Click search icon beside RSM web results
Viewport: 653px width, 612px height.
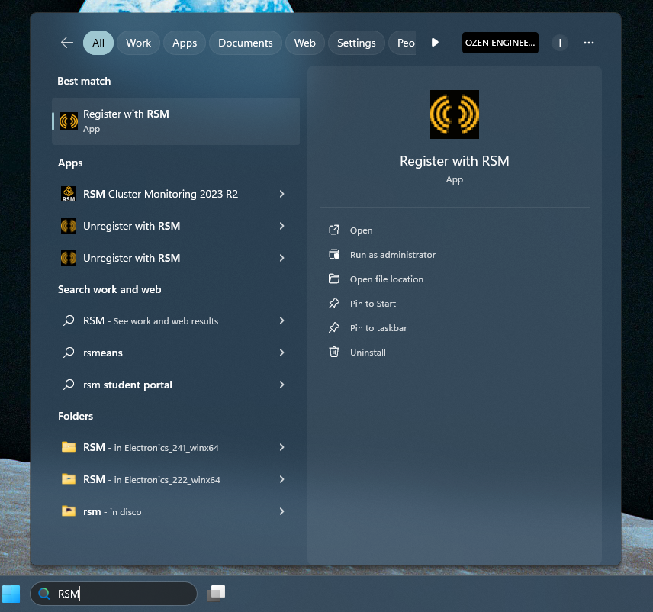coord(69,320)
